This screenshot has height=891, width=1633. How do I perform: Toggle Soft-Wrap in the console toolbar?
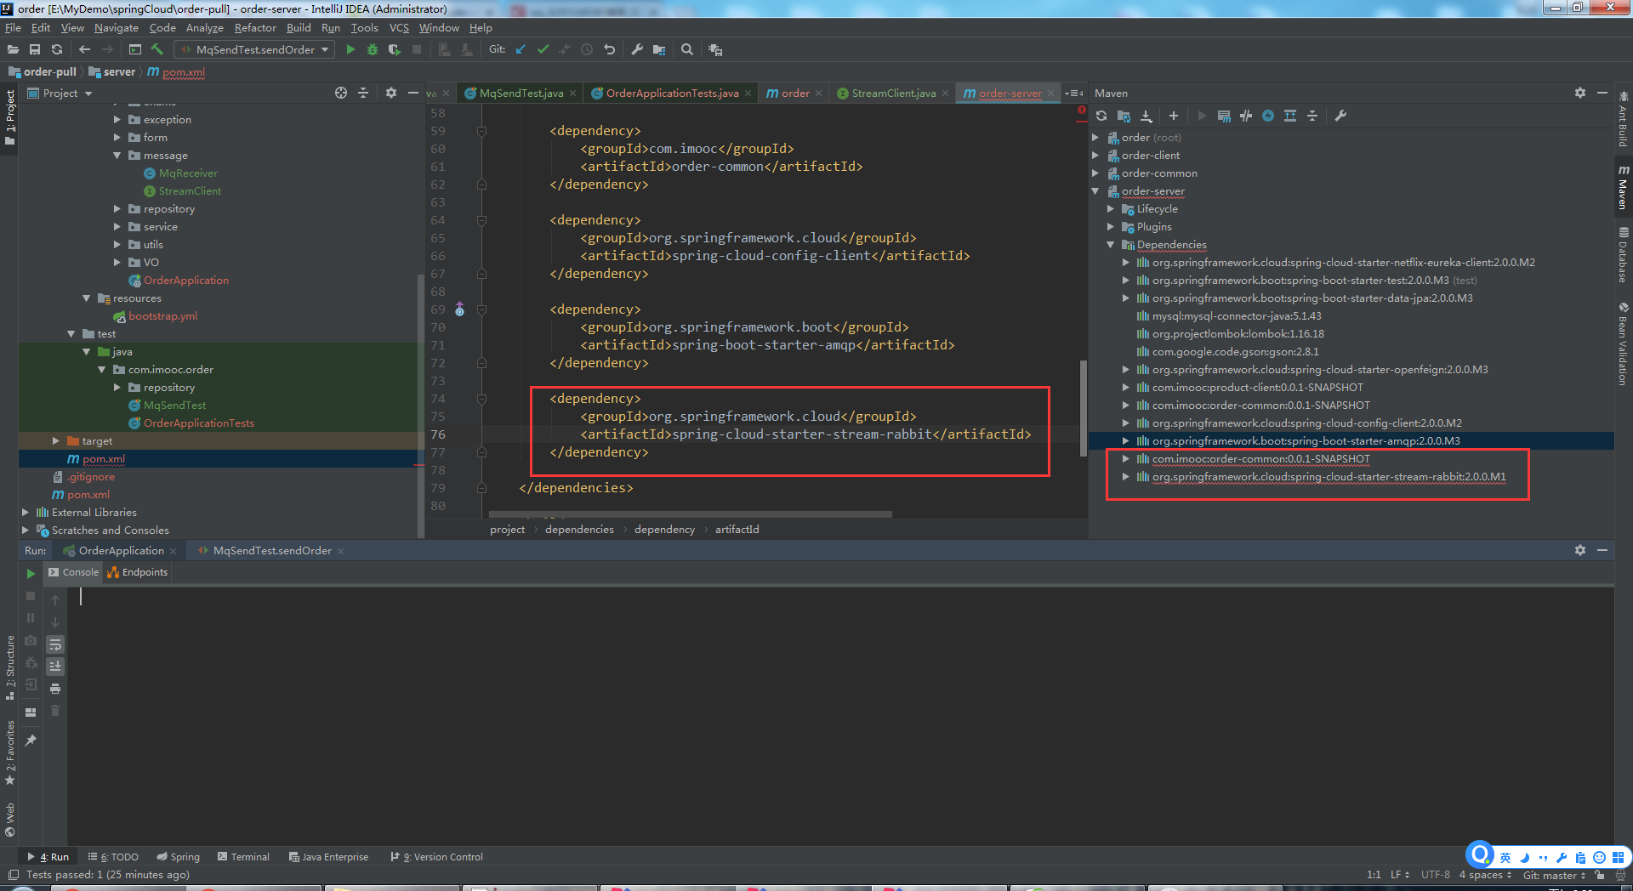pyautogui.click(x=55, y=644)
